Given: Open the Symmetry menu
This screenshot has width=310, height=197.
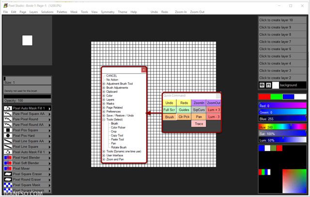Looking at the screenshot, I should [x=108, y=12].
